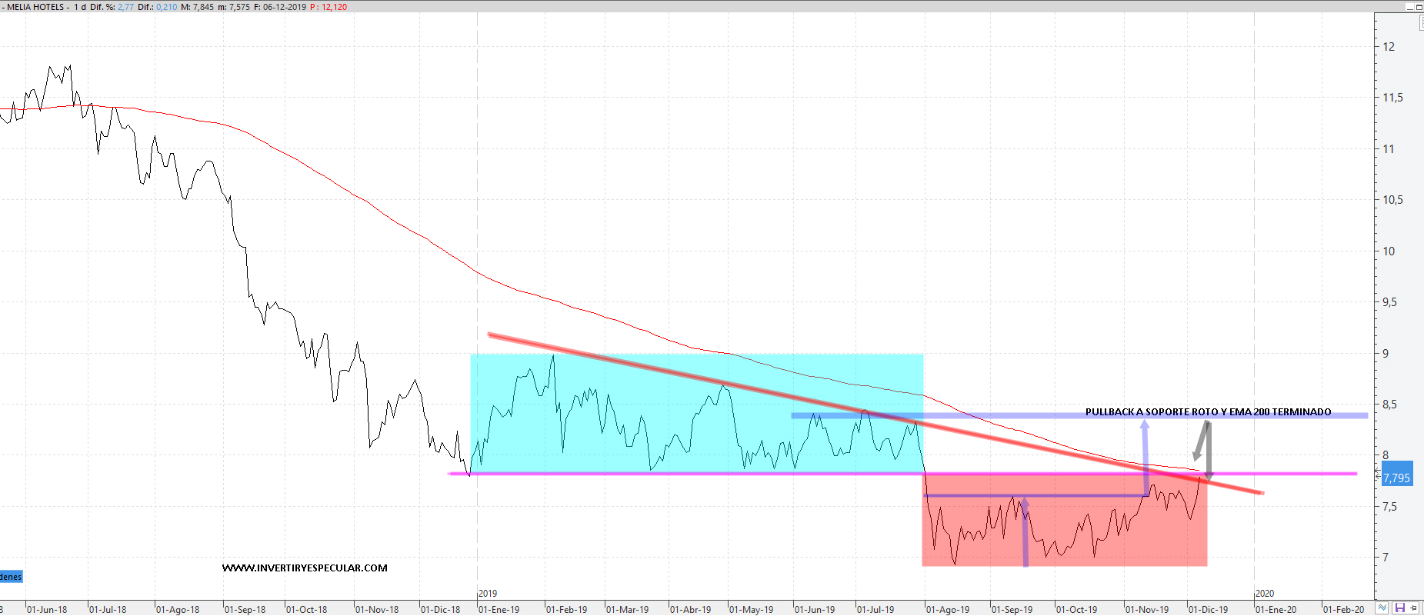Click the blue orders label at left
This screenshot has height=616, width=1424.
click(x=11, y=577)
